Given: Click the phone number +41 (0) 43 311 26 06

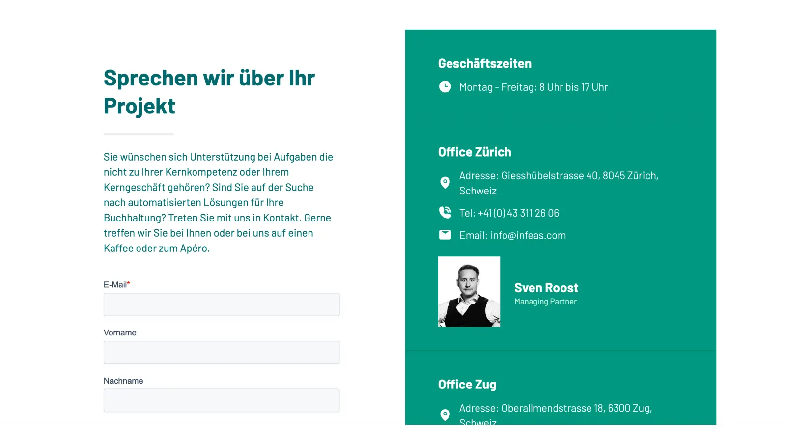Looking at the screenshot, I should tap(518, 213).
